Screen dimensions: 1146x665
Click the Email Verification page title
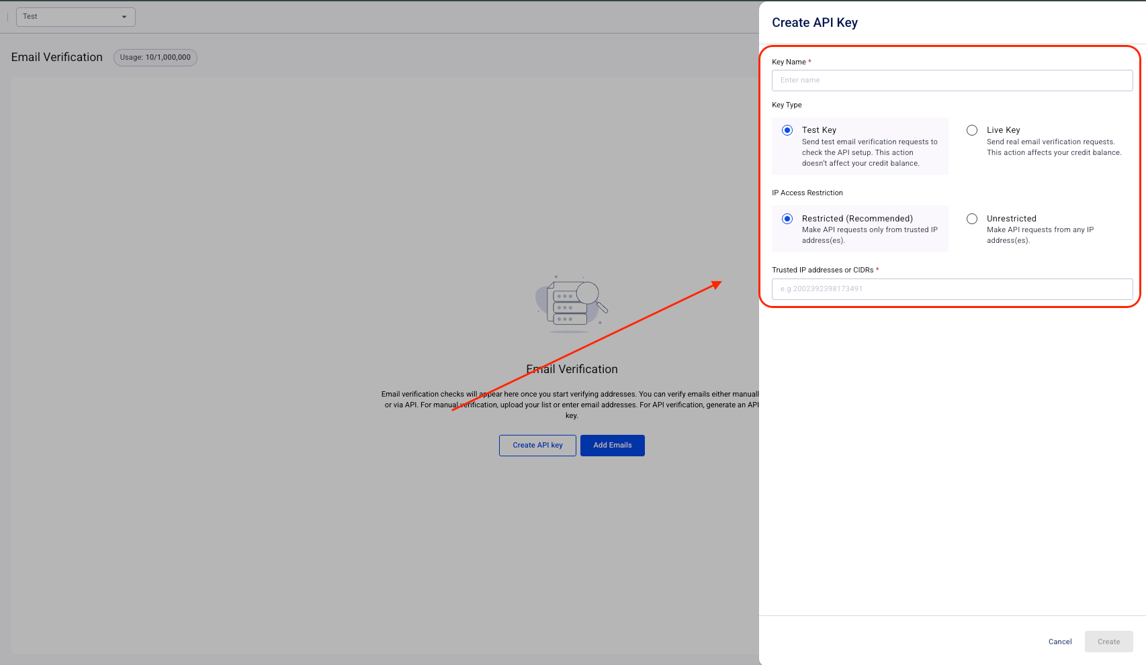(x=57, y=58)
